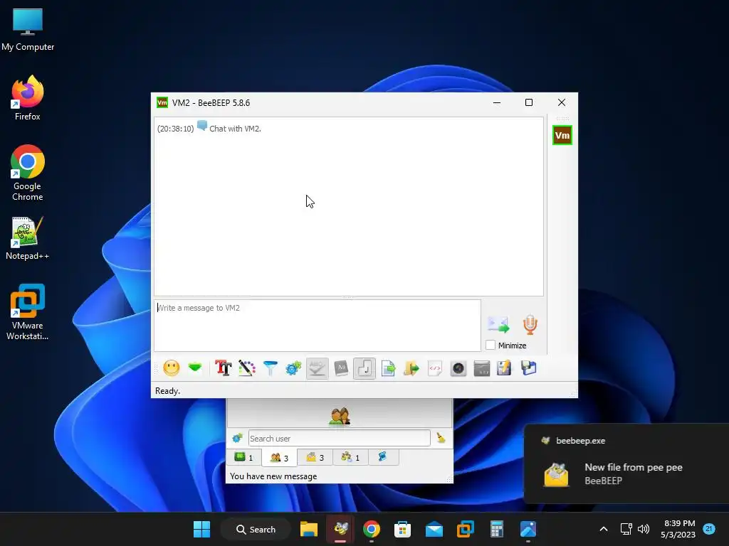Click the taskbar Search box
This screenshot has height=546, width=729.
pos(256,529)
